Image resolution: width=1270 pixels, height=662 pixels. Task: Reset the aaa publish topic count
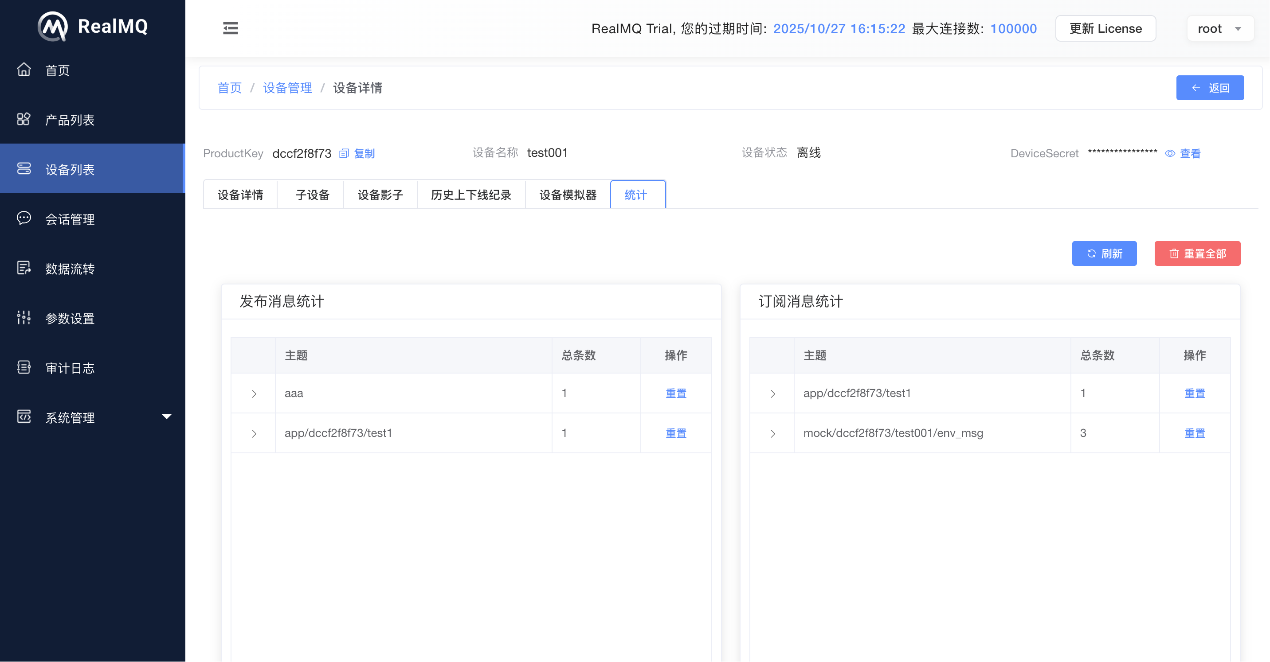click(676, 393)
